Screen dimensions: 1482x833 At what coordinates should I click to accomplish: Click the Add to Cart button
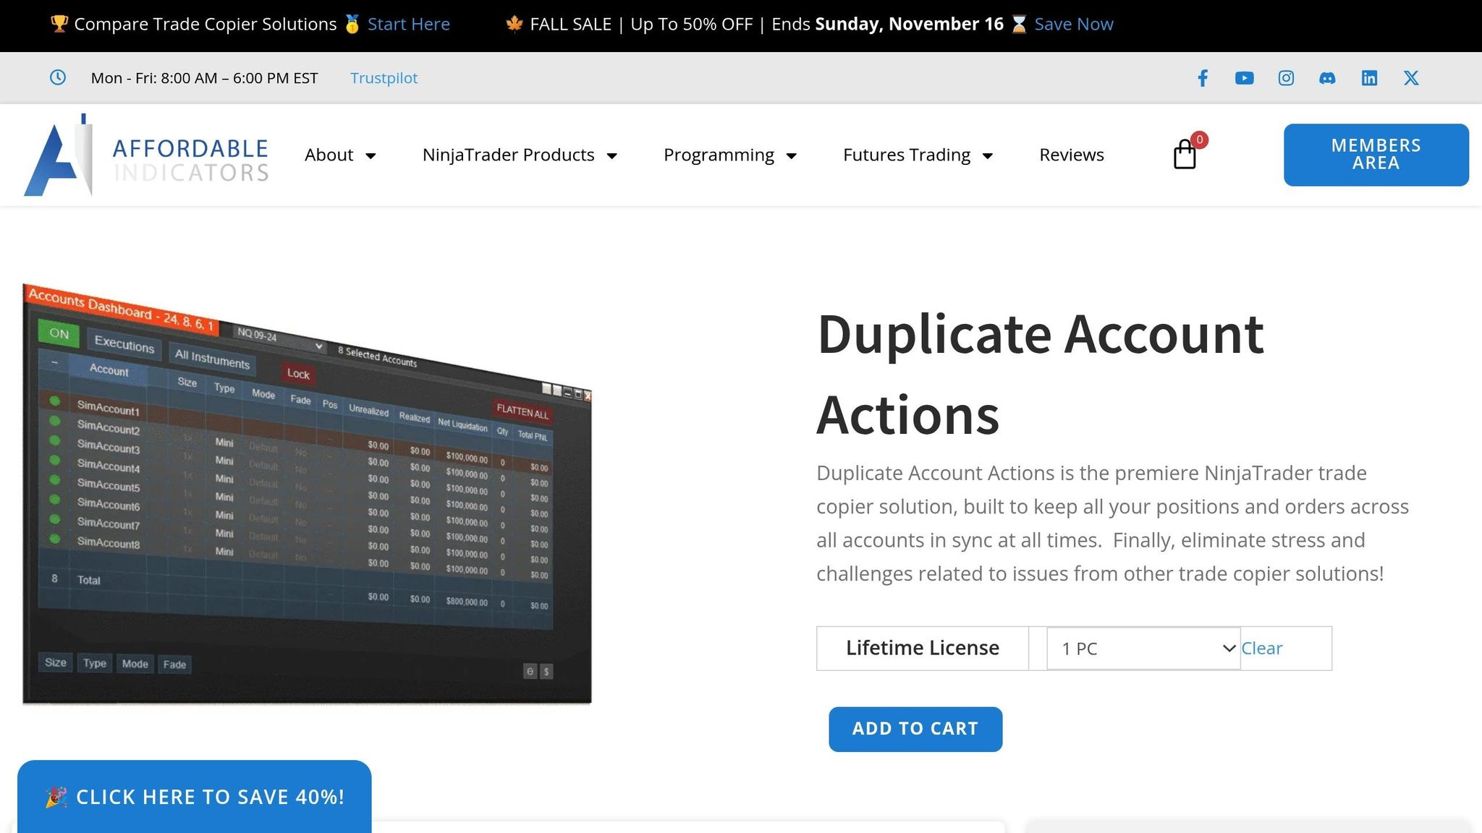[x=915, y=729]
